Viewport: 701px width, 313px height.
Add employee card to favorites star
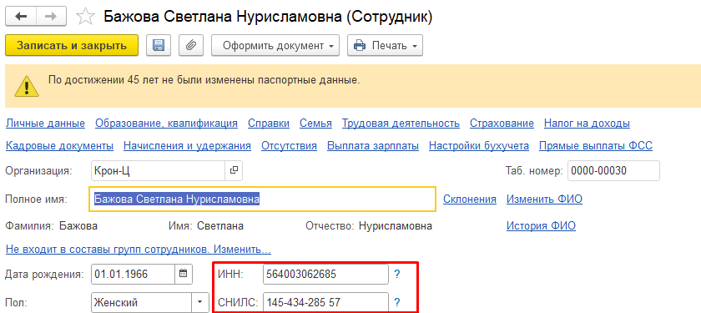click(85, 17)
